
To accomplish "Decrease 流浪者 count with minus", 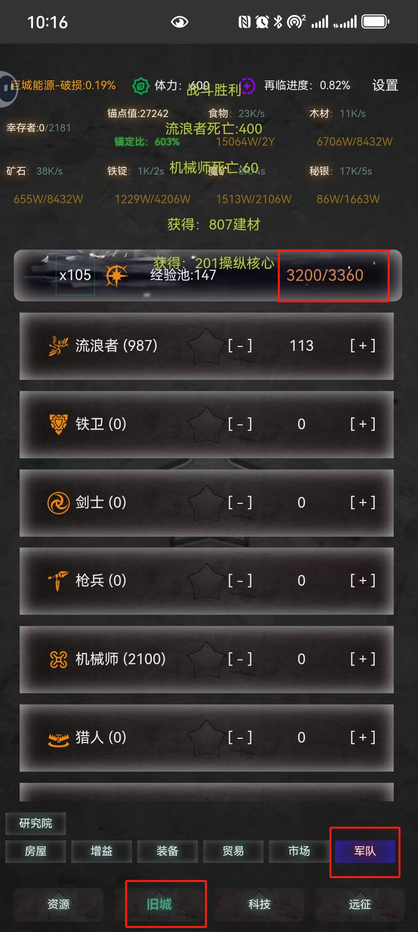I will click(x=240, y=345).
